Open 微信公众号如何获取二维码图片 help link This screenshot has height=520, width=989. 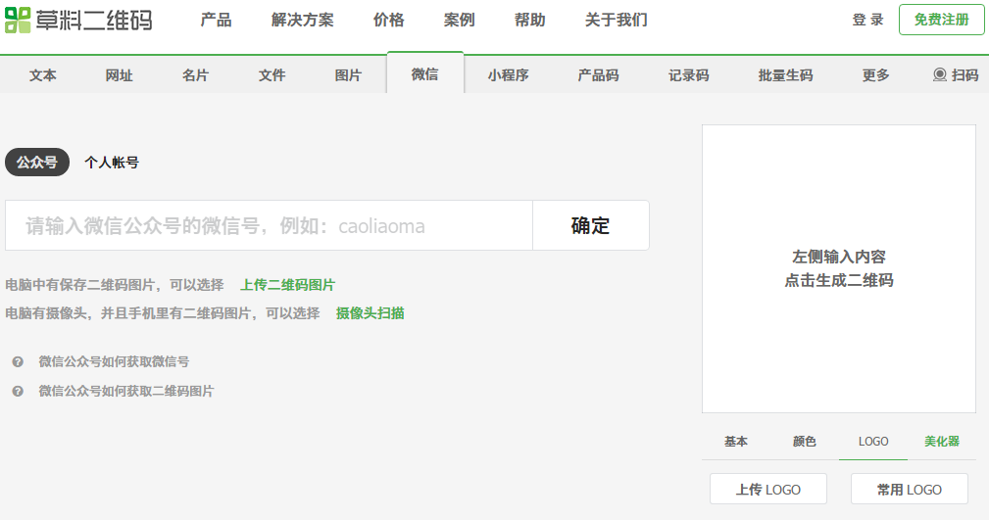coord(126,392)
